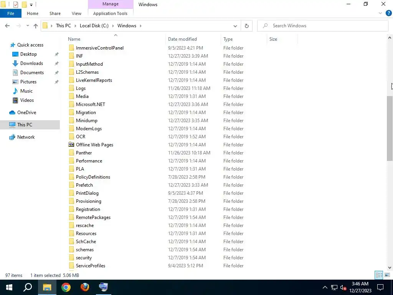Select the PolicyDefinitions folder name
This screenshot has height=295, width=393.
point(93,177)
